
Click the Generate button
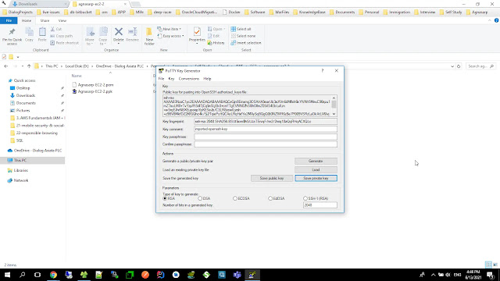coord(316,162)
